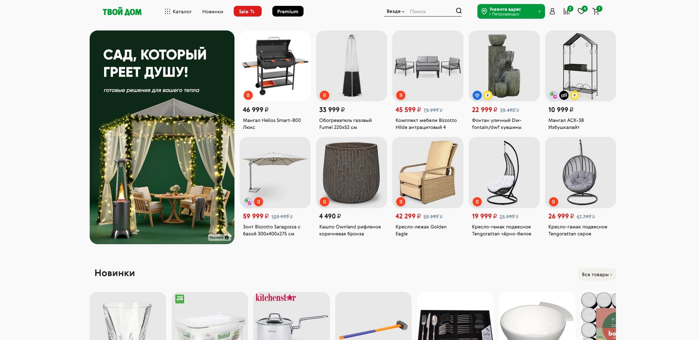Open the comparison list icon

click(566, 11)
